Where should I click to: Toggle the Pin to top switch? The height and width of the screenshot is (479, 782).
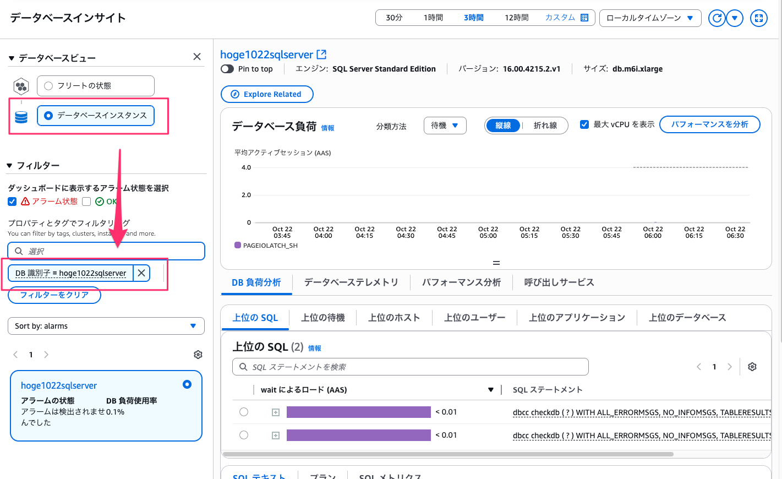(x=227, y=69)
